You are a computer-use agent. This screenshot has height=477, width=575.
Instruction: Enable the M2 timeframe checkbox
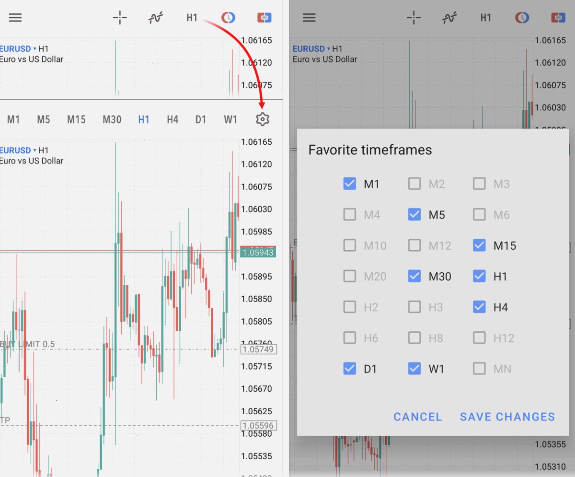click(414, 184)
